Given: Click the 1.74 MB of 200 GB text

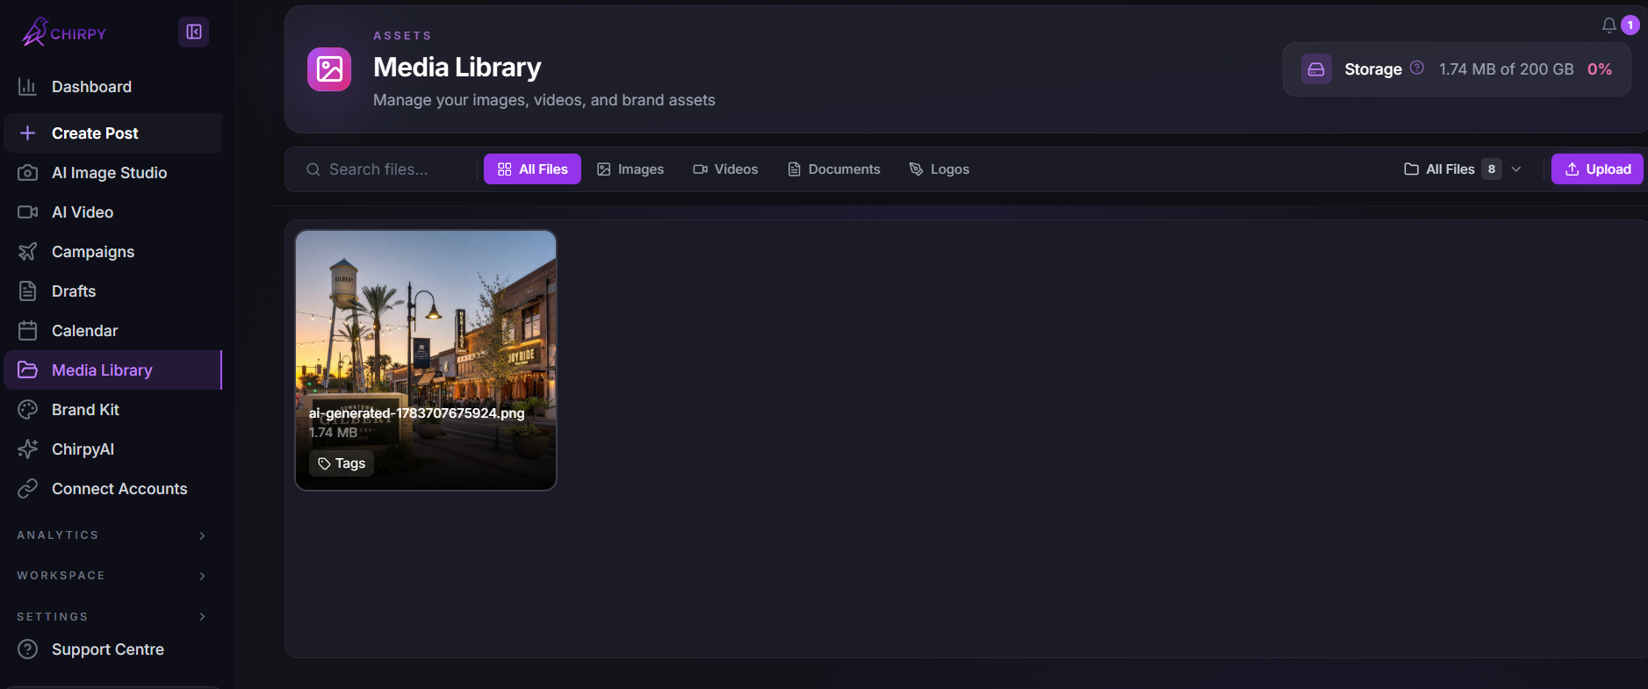Looking at the screenshot, I should click(x=1507, y=69).
